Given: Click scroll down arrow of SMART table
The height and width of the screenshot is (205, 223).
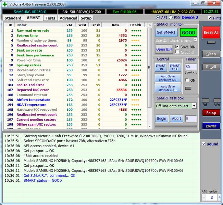Looking at the screenshot, I should click(x=149, y=126).
